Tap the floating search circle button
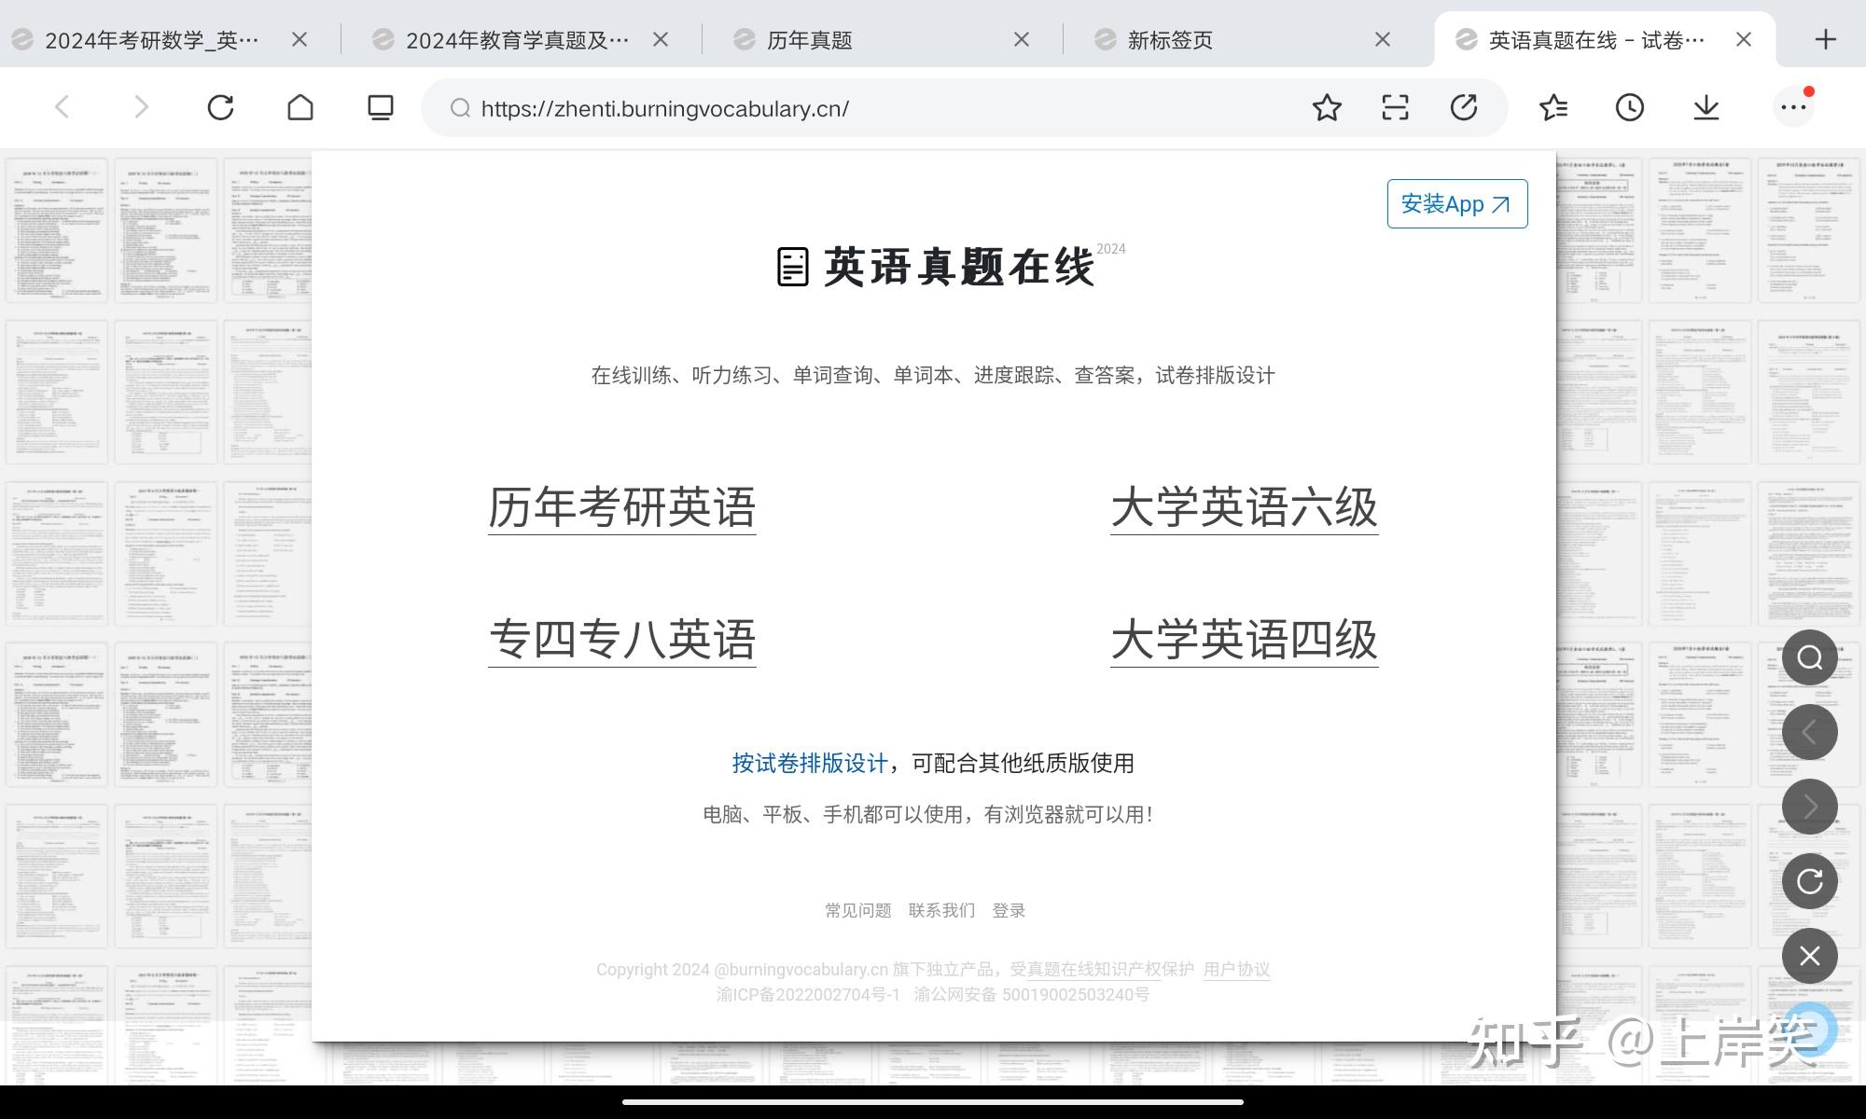 [1809, 657]
